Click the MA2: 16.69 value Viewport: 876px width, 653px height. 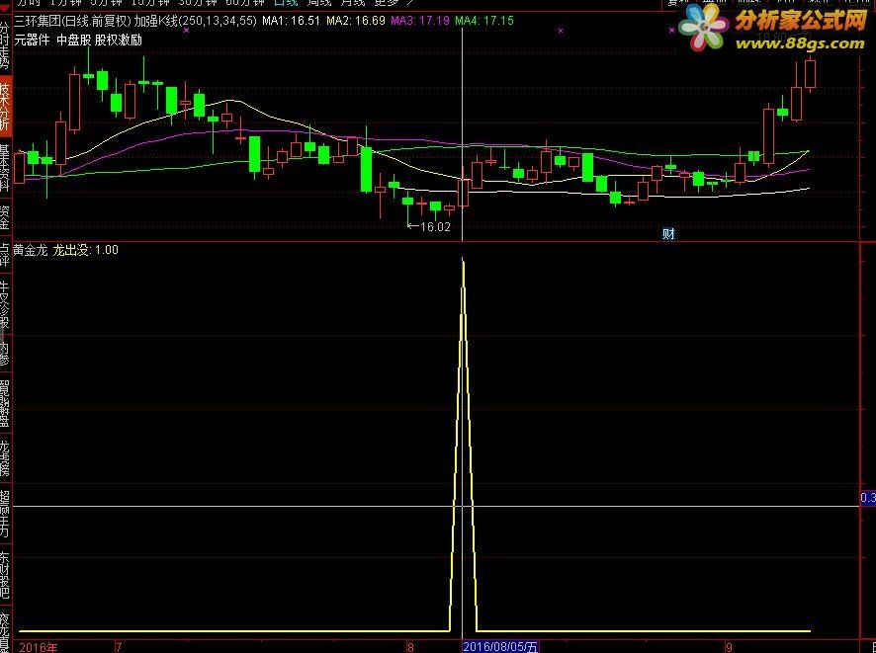tap(356, 21)
